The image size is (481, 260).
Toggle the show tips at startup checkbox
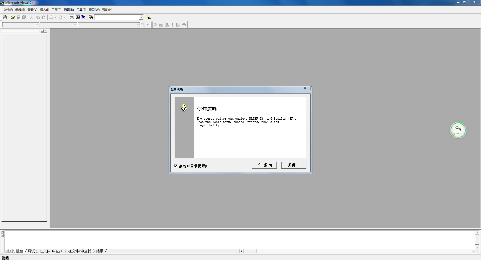tap(176, 166)
